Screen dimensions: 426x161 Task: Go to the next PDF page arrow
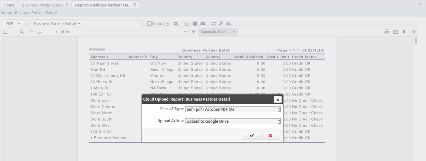(39, 32)
